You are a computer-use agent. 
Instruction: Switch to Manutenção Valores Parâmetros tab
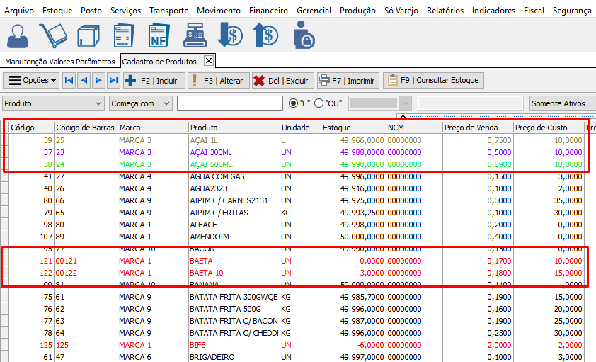[59, 62]
